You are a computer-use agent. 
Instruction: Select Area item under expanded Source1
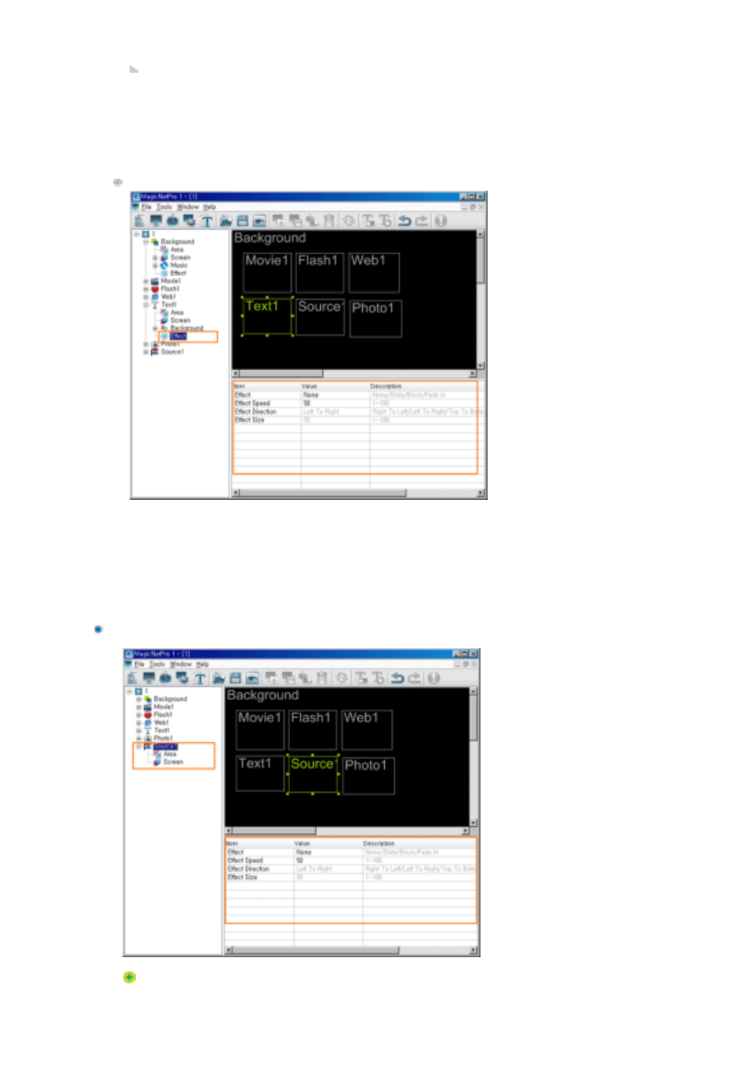click(170, 754)
